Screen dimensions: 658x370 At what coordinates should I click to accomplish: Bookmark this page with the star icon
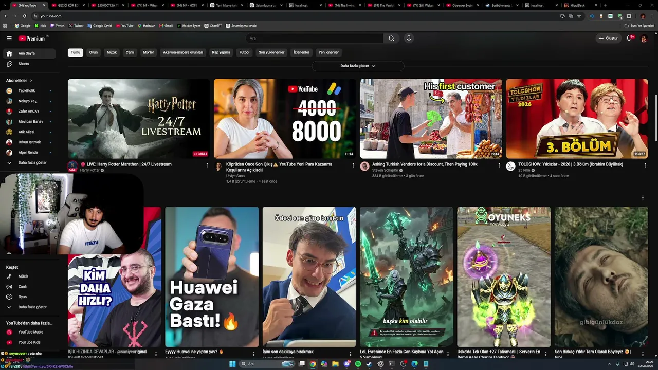[x=579, y=16]
